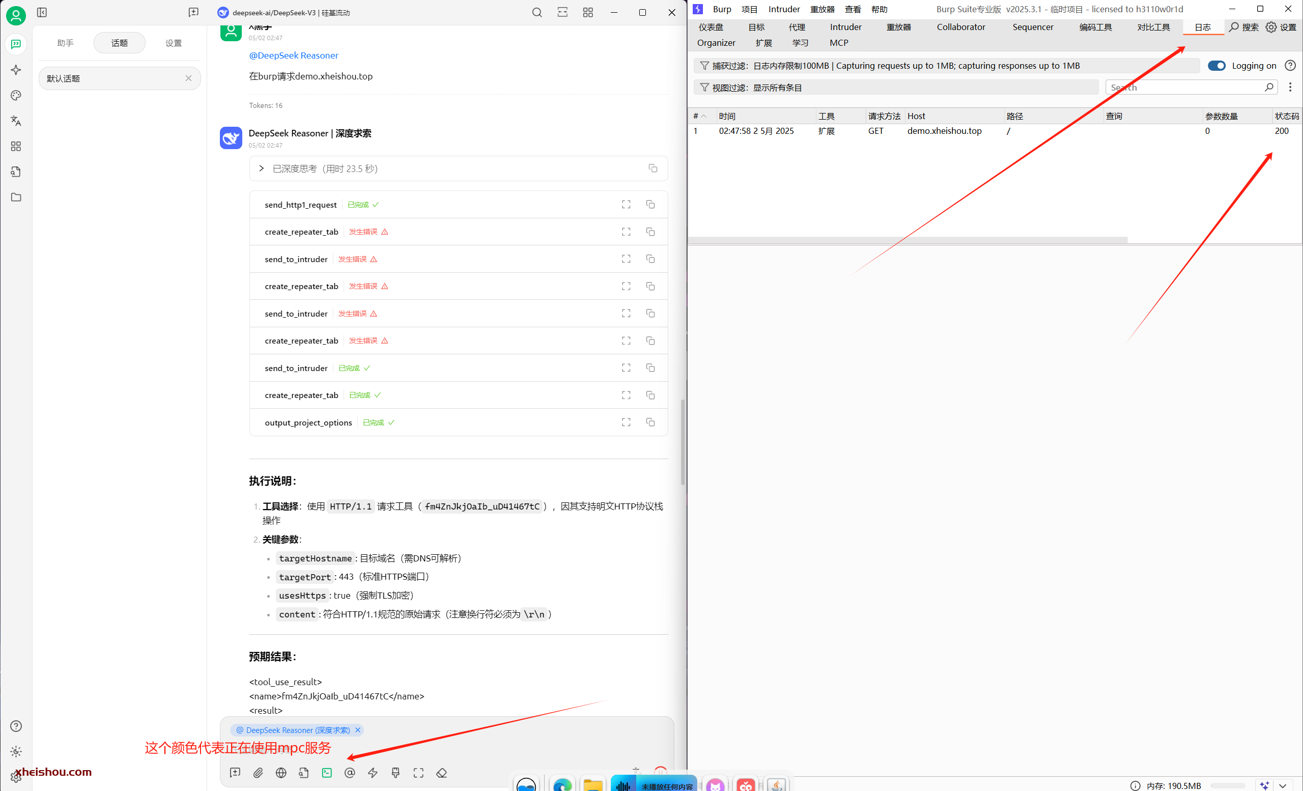Open the agents sparkle icon in sidebar
1303x791 pixels.
[16, 70]
